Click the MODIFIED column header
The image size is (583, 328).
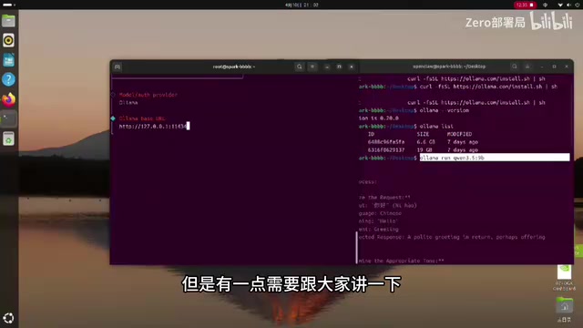(459, 134)
